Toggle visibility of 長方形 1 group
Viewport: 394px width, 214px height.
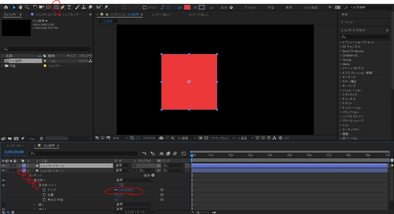3,180
